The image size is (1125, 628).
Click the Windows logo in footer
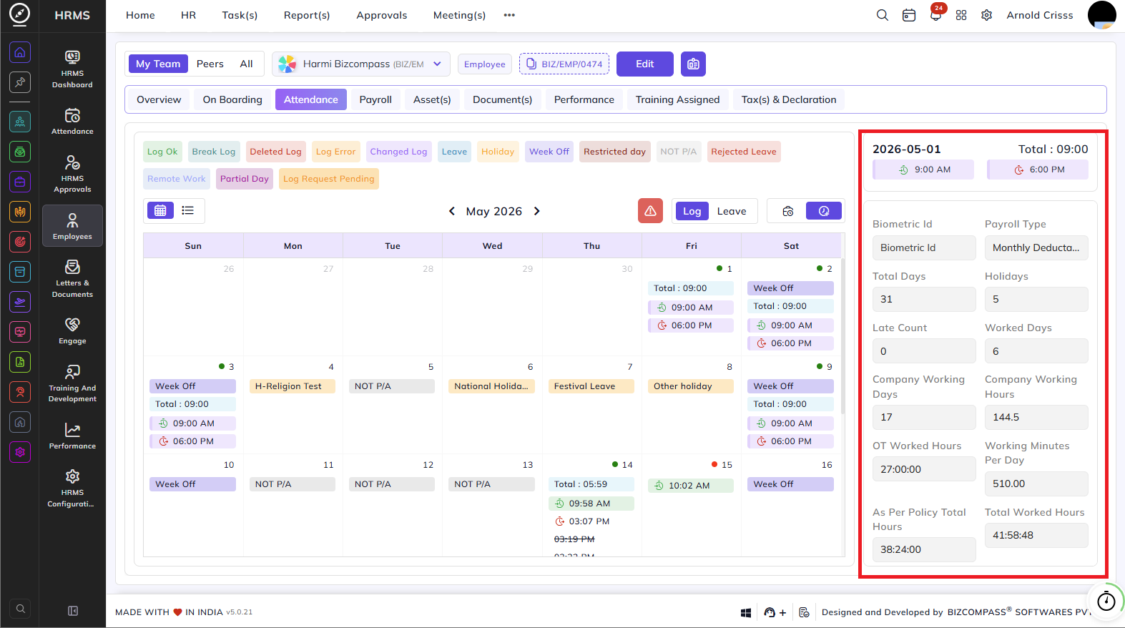pos(746,612)
